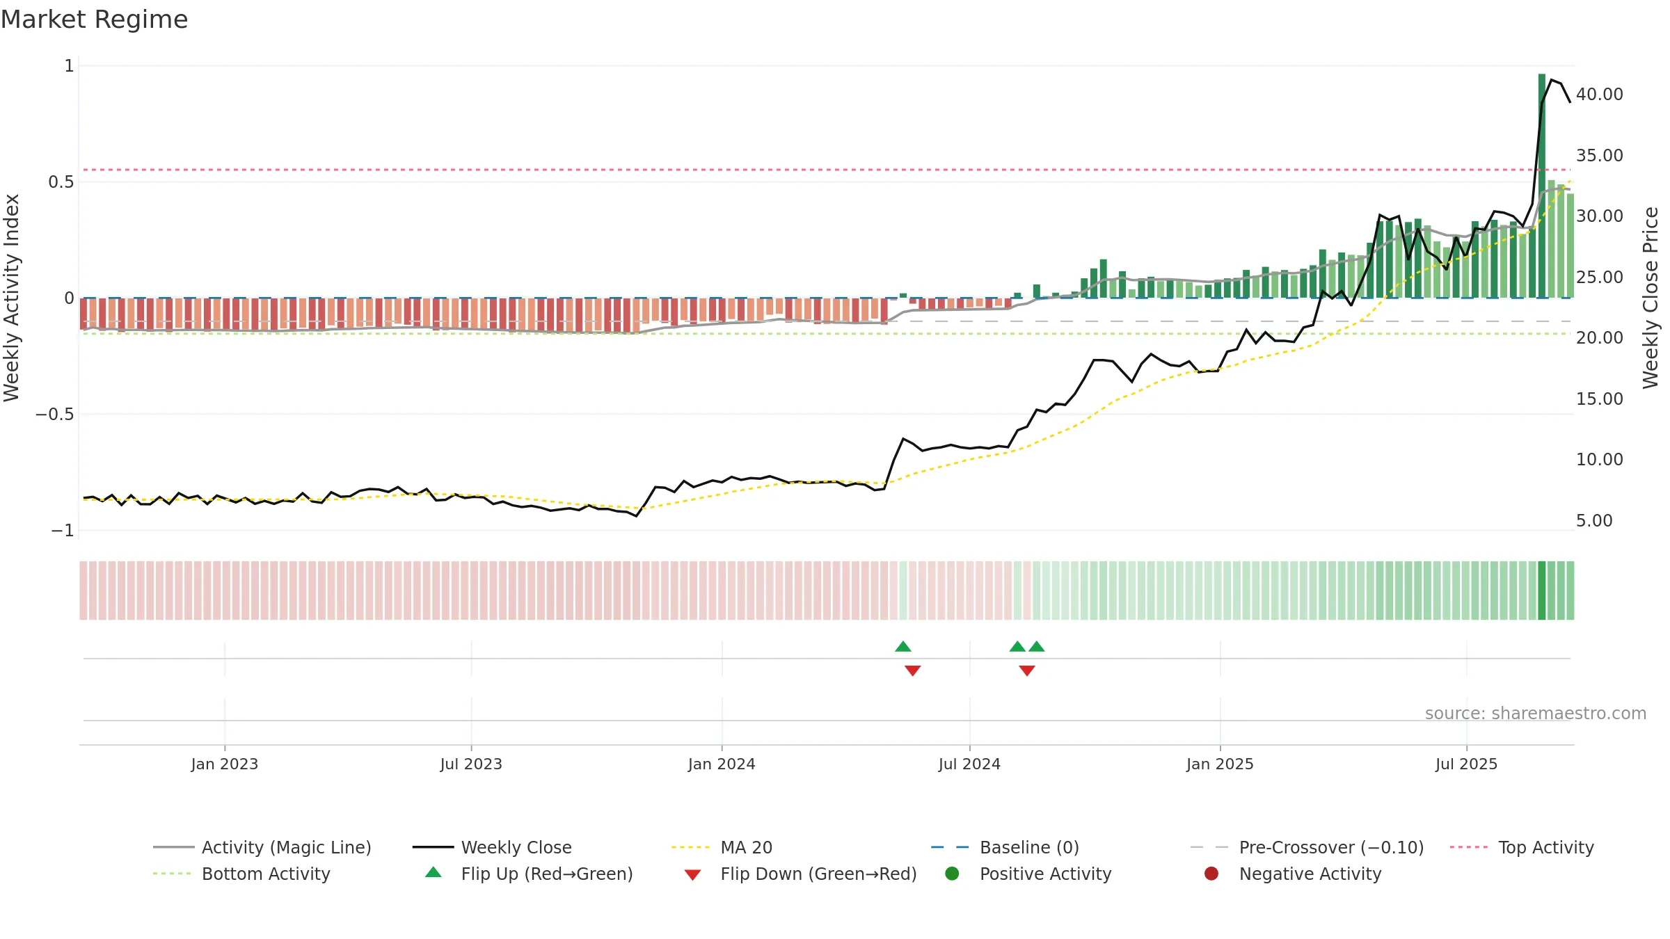Toggle the Flip Up (Red→Green) legend entry
The width and height of the screenshot is (1670, 939).
pos(529,874)
